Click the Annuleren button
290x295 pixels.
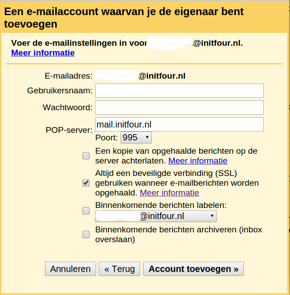point(70,269)
